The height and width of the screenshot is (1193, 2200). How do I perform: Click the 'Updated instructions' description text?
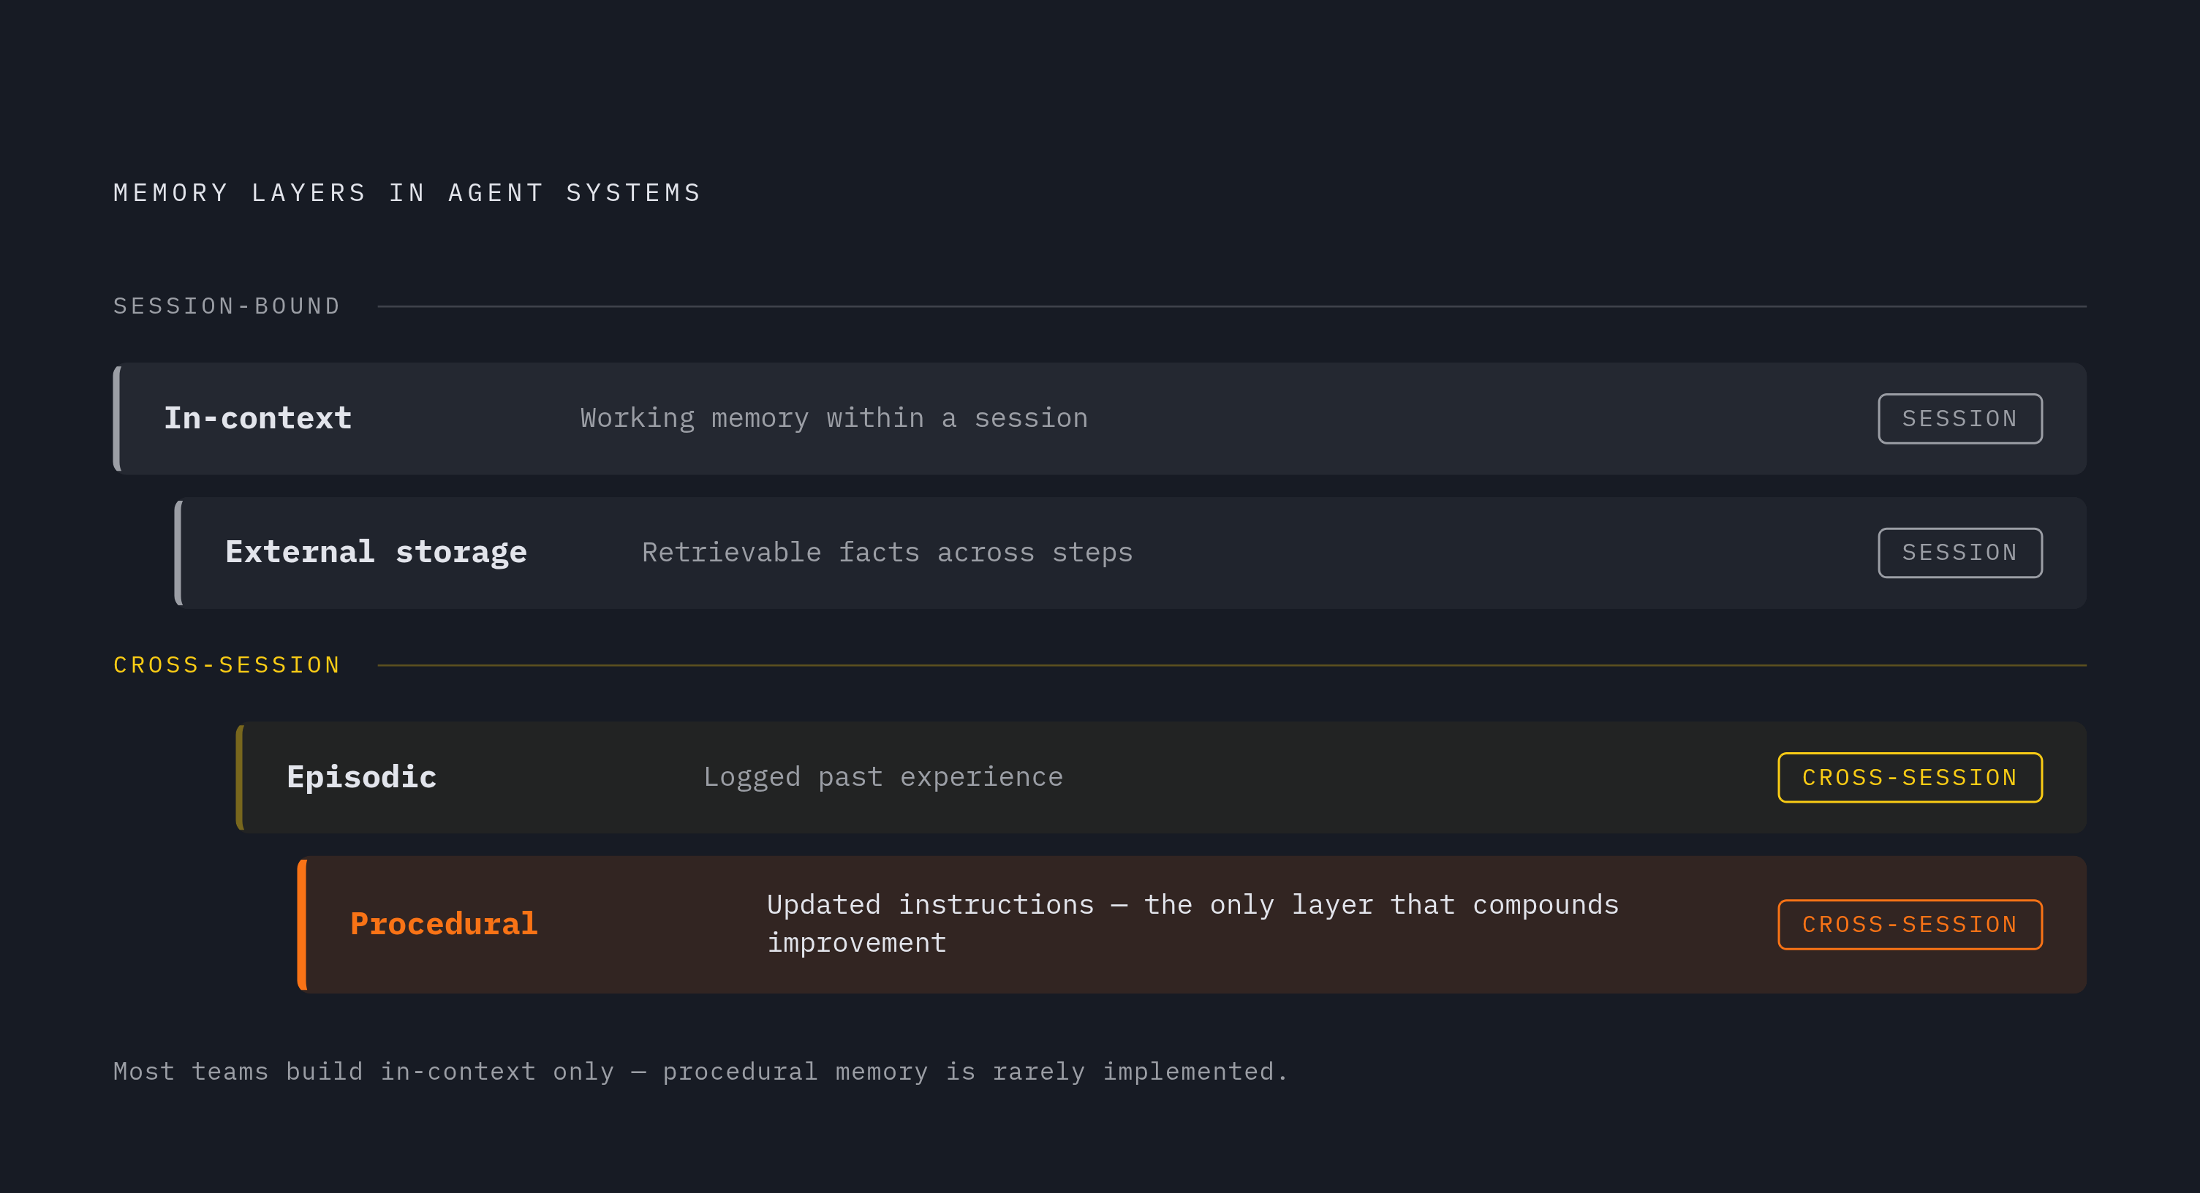pos(1193,924)
